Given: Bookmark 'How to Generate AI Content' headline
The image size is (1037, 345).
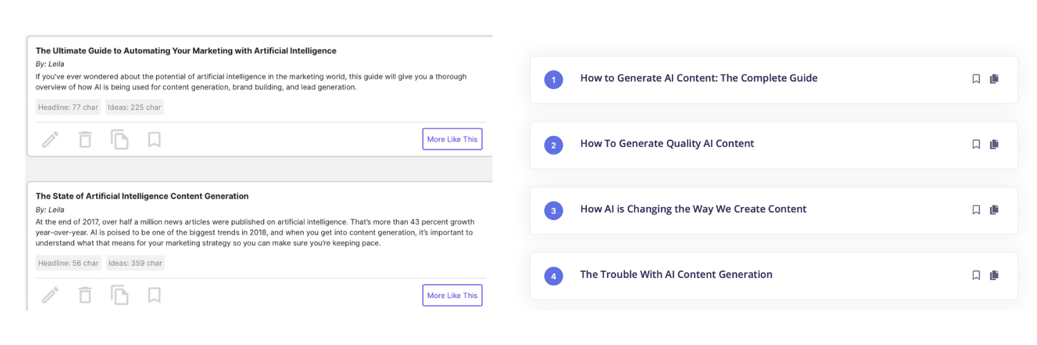Looking at the screenshot, I should point(976,79).
